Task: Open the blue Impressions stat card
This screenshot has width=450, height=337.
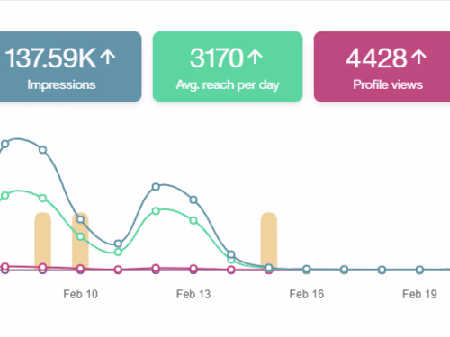Action: (x=70, y=67)
